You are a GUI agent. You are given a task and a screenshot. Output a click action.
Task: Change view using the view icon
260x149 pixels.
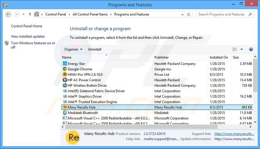235,49
